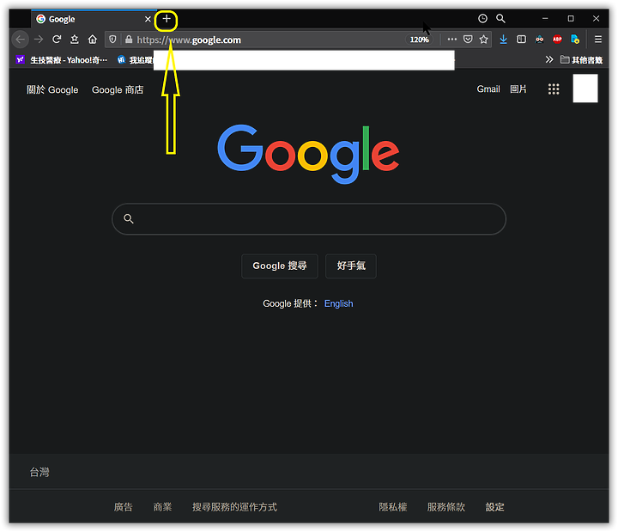Image resolution: width=618 pixels, height=532 pixels.
Task: Click 好手氣 lucky button
Action: pos(351,266)
